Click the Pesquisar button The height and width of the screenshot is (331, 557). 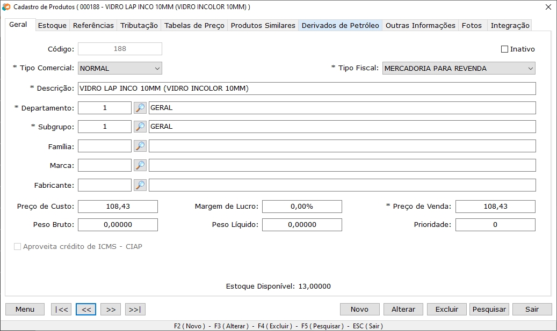(x=489, y=310)
